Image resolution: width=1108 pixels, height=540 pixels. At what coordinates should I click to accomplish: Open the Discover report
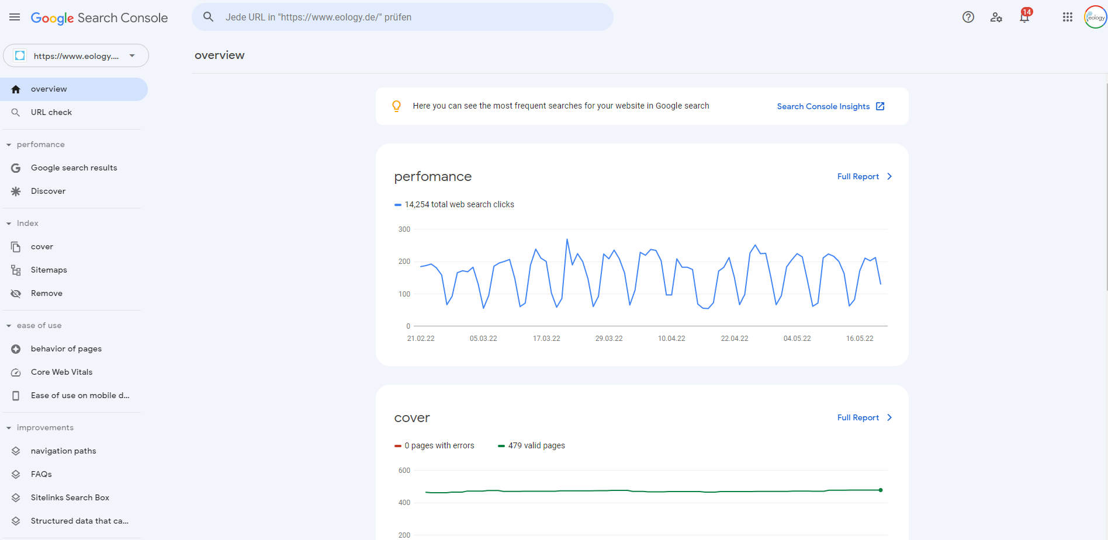pyautogui.click(x=74, y=191)
